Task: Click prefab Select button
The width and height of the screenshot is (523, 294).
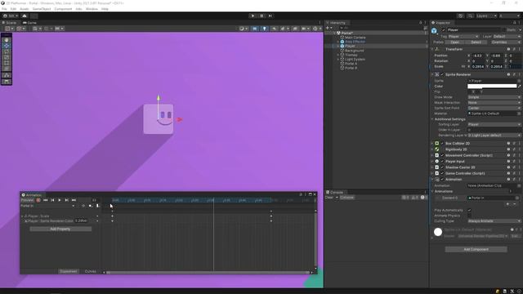Action: 476,42
